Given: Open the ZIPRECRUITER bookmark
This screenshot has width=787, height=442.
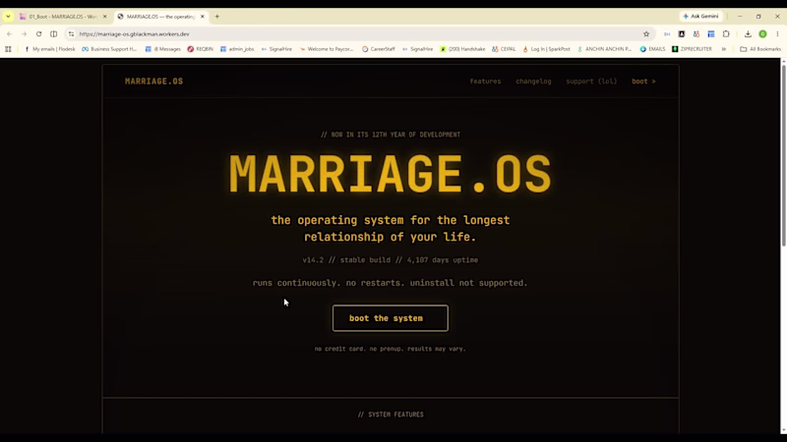Looking at the screenshot, I should tap(692, 49).
